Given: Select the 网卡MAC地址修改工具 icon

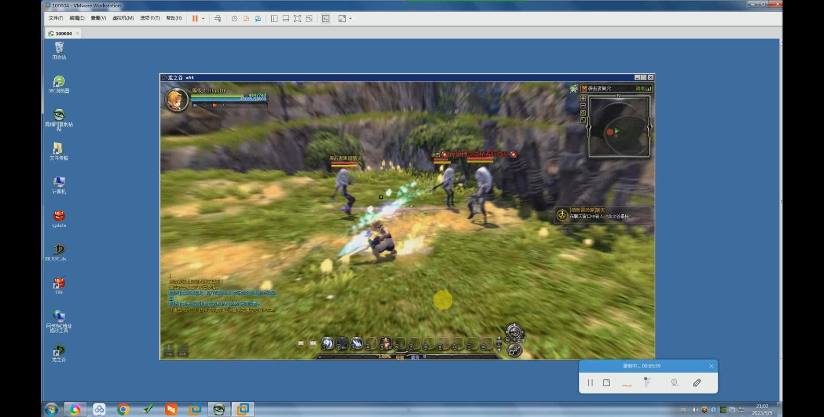Looking at the screenshot, I should (x=59, y=321).
